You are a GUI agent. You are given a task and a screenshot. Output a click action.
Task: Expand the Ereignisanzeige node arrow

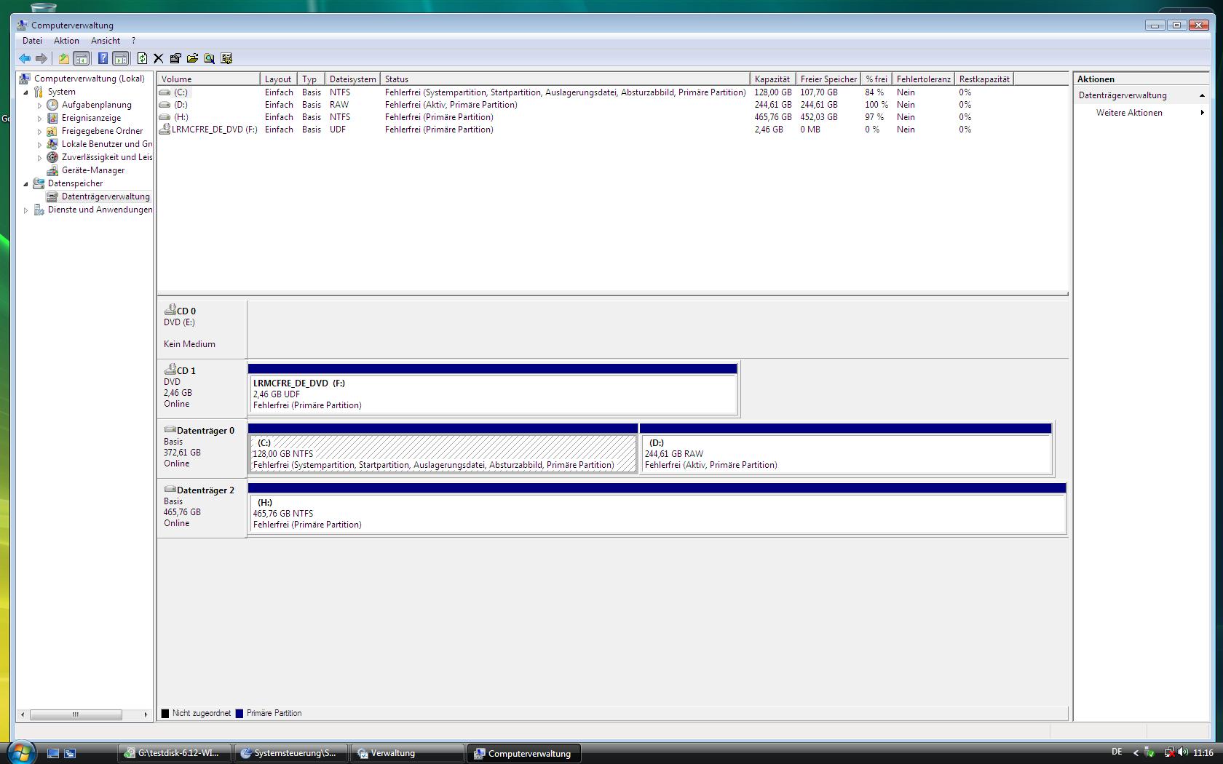39,119
